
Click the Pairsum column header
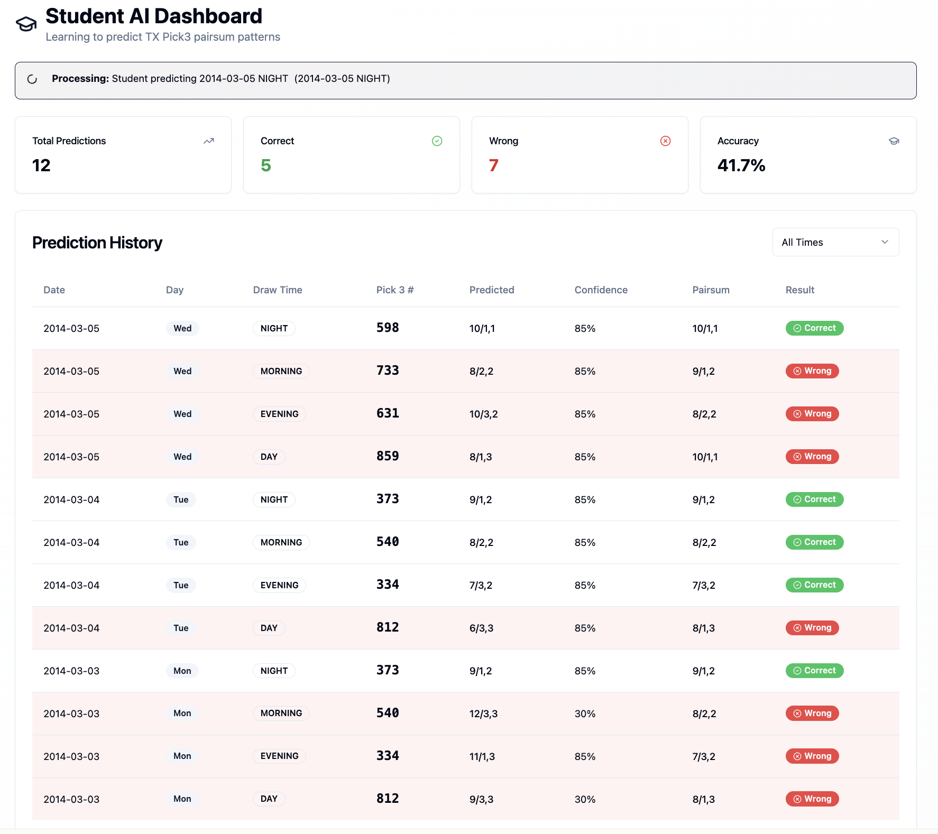click(711, 290)
